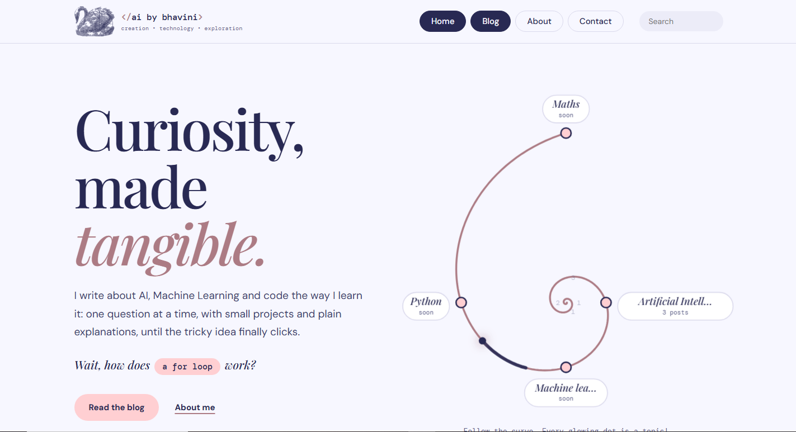
Task: Open Artificial Intell... 3 posts label
Action: [675, 306]
